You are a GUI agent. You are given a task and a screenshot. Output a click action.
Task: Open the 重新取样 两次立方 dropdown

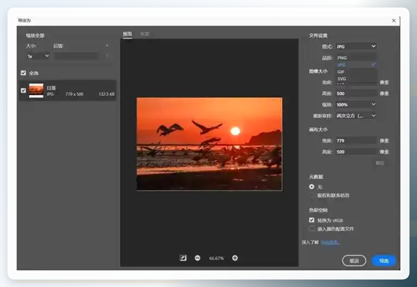pyautogui.click(x=356, y=116)
